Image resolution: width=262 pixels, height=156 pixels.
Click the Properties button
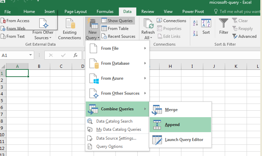coord(169,29)
